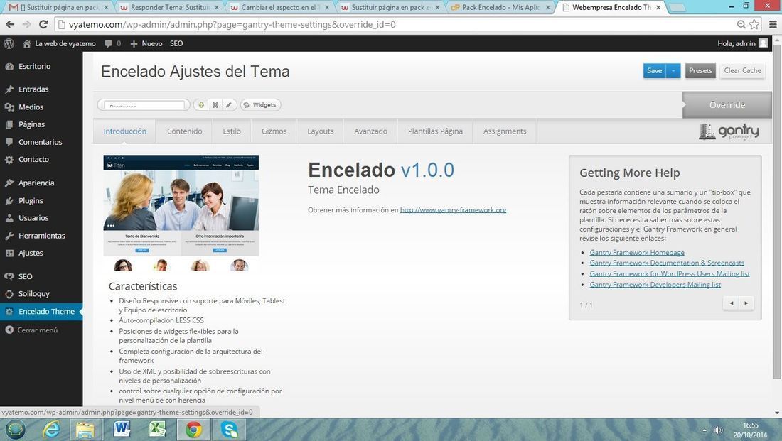Click Clear Cache button
782x441 pixels.
pos(743,71)
